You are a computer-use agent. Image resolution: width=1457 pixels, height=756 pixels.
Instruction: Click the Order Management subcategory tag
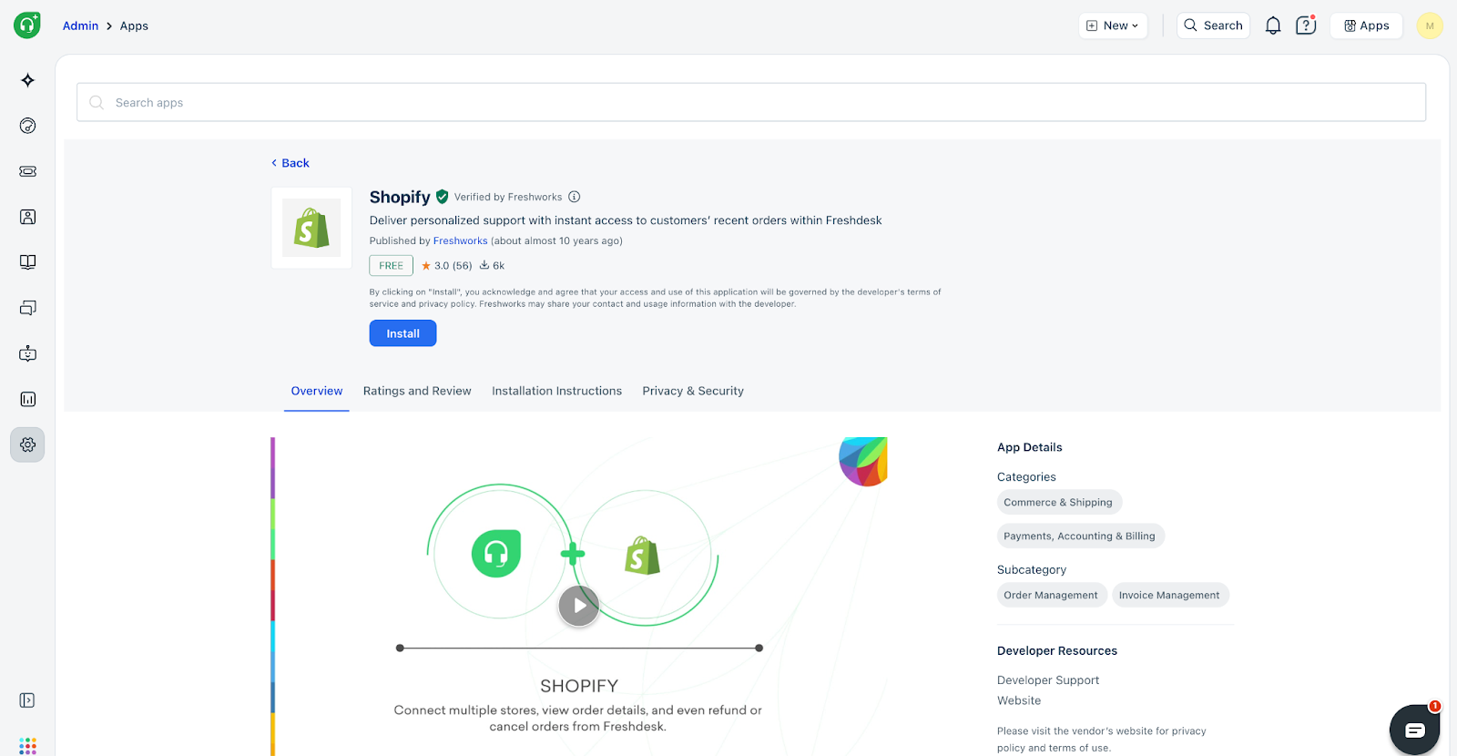[x=1051, y=596]
